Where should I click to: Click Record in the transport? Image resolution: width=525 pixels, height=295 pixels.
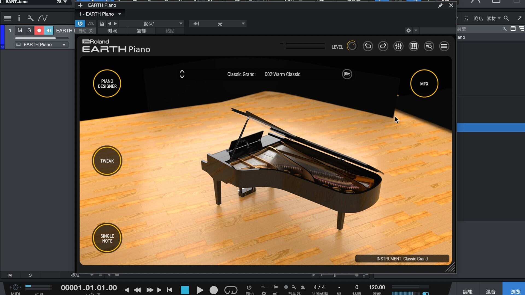point(214,290)
